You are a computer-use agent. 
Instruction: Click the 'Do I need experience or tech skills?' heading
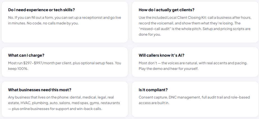pyautogui.click(x=41, y=10)
